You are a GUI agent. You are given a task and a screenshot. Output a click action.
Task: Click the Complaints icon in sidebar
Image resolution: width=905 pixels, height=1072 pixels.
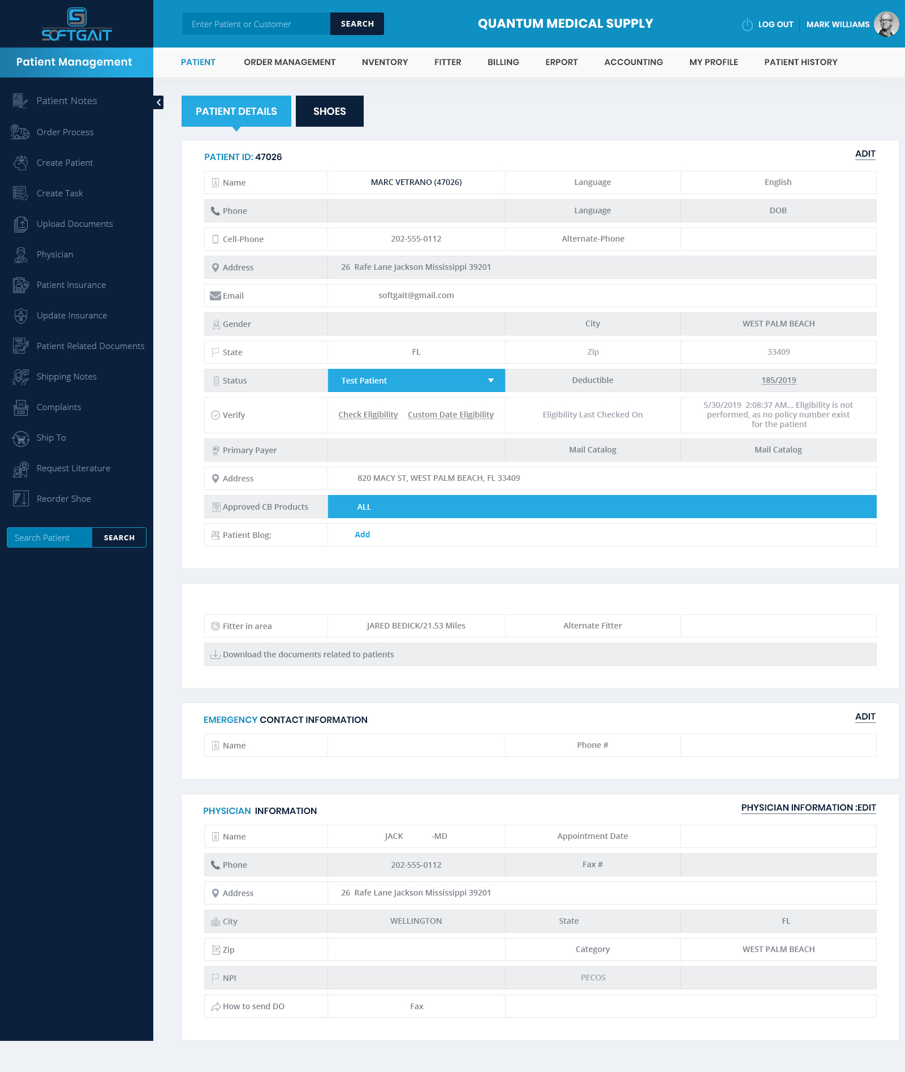coord(20,407)
